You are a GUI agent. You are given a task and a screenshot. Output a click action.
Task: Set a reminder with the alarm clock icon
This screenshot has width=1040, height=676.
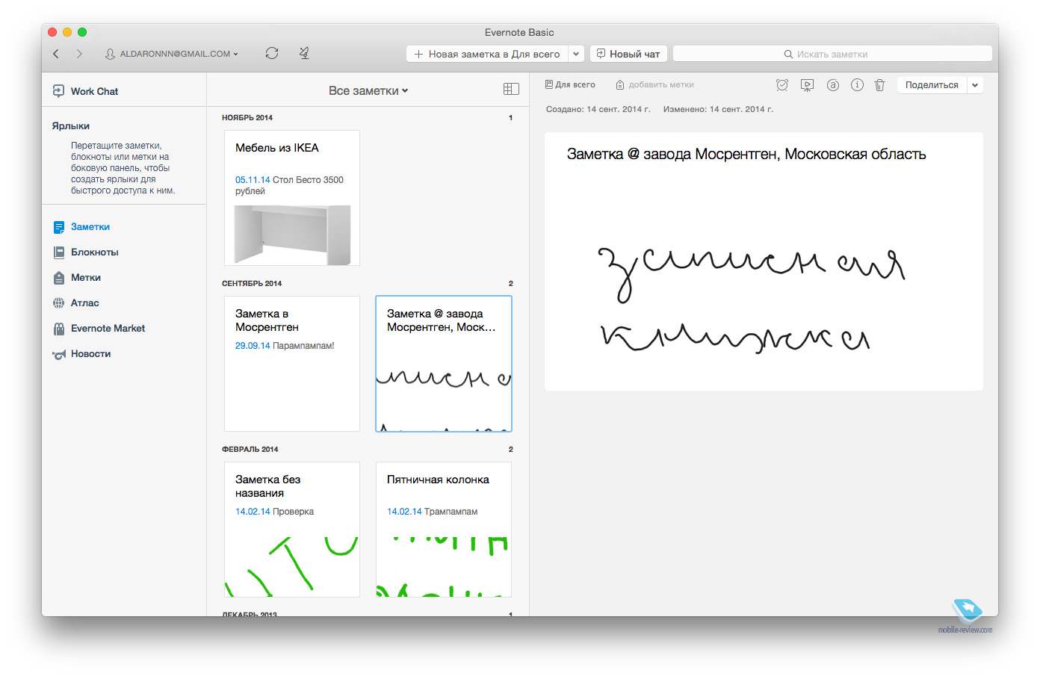coord(782,85)
